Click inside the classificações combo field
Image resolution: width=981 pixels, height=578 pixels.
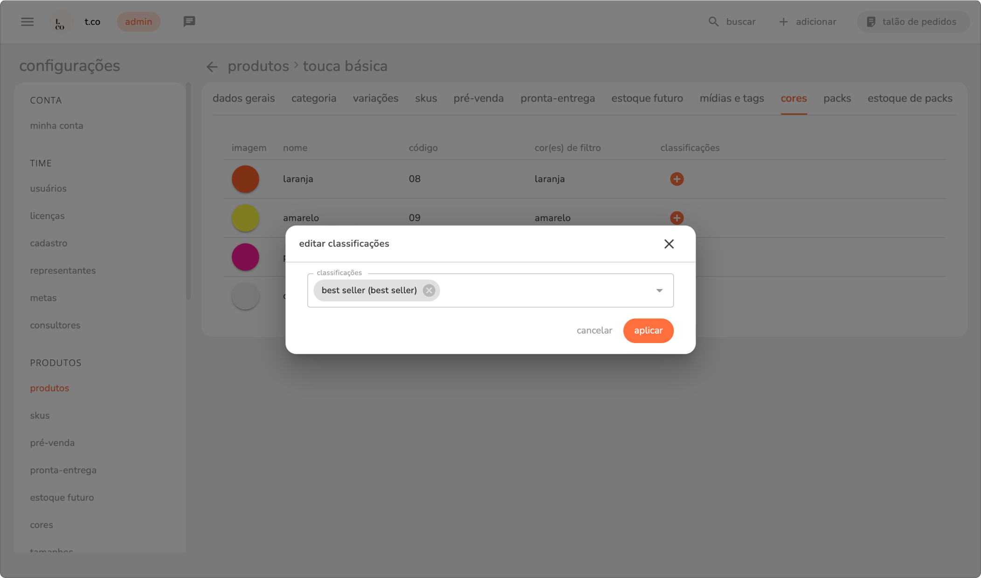(x=541, y=290)
